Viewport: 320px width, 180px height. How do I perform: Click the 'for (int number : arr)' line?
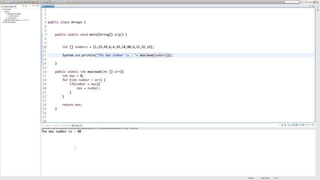click(84, 80)
